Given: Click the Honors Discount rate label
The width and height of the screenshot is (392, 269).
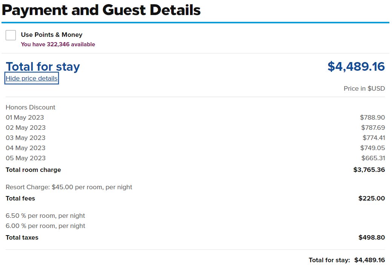Looking at the screenshot, I should click(31, 107).
